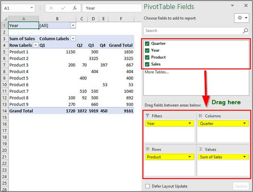
Task: Select the Q3 column label
Action: (x=91, y=46)
